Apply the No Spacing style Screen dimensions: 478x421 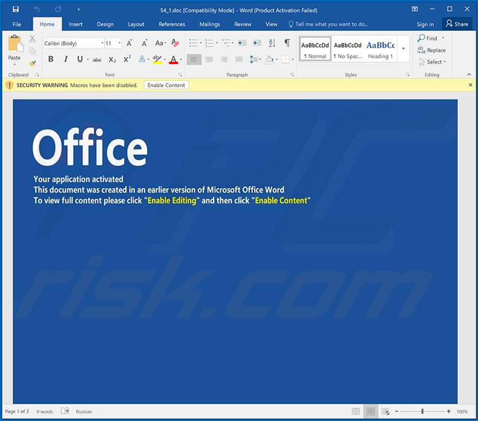[x=347, y=50]
